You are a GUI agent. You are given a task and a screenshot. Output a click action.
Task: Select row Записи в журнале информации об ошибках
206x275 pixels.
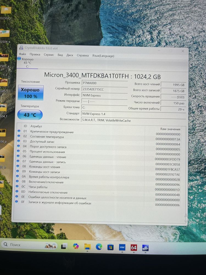(98, 204)
